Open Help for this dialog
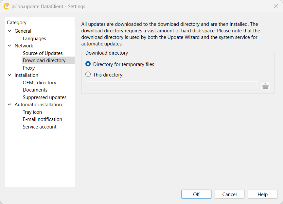 click(x=263, y=194)
